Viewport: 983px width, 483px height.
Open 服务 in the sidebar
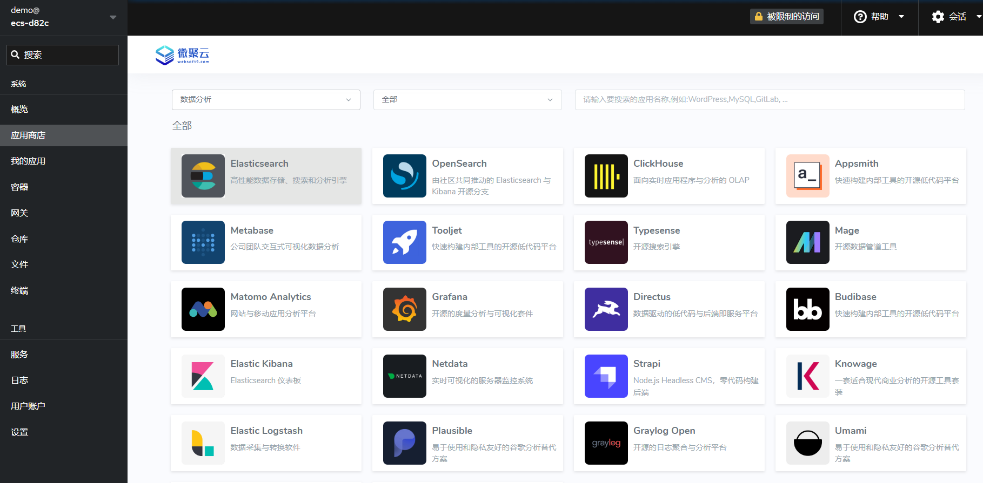(64, 355)
